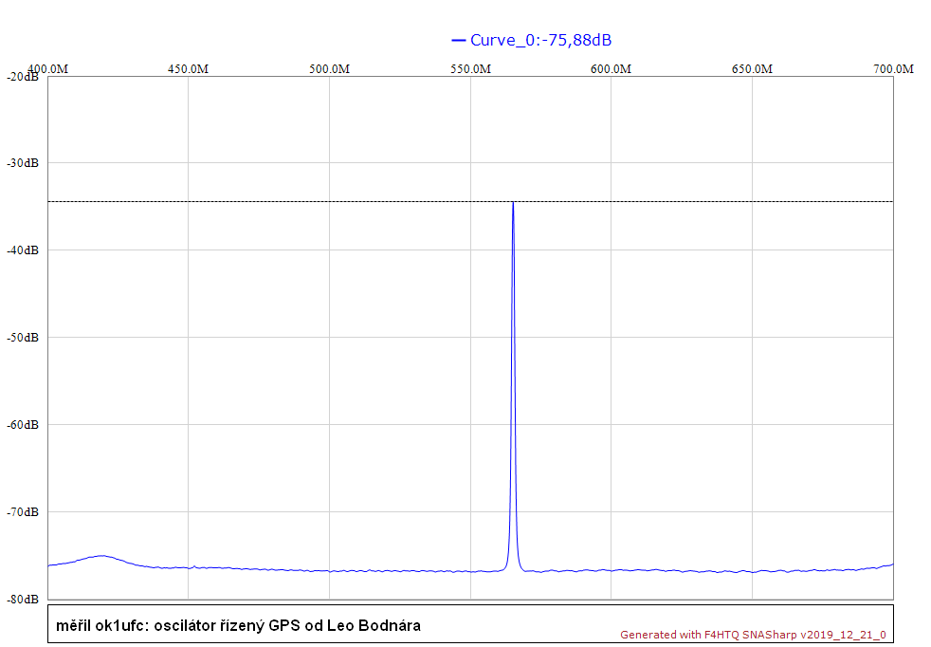
Task: Click the -50dB axis label
Action: (23, 338)
